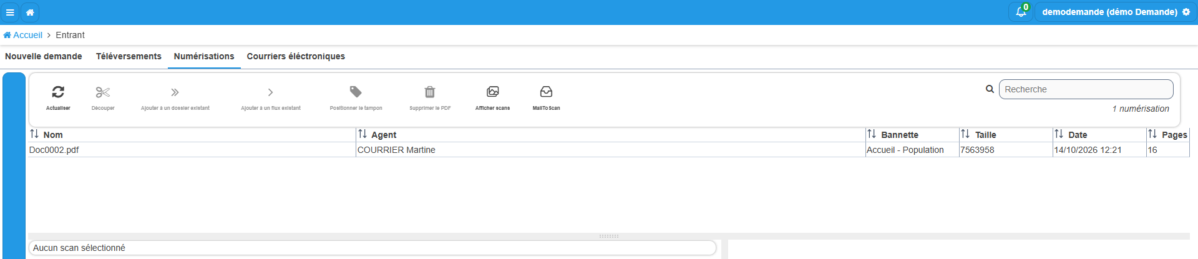Switch to Nouvelle demande tab
1198x259 pixels.
point(44,56)
